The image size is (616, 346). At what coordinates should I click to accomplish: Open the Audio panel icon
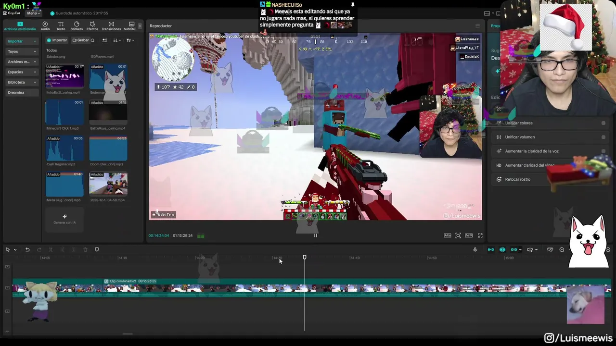pos(45,26)
